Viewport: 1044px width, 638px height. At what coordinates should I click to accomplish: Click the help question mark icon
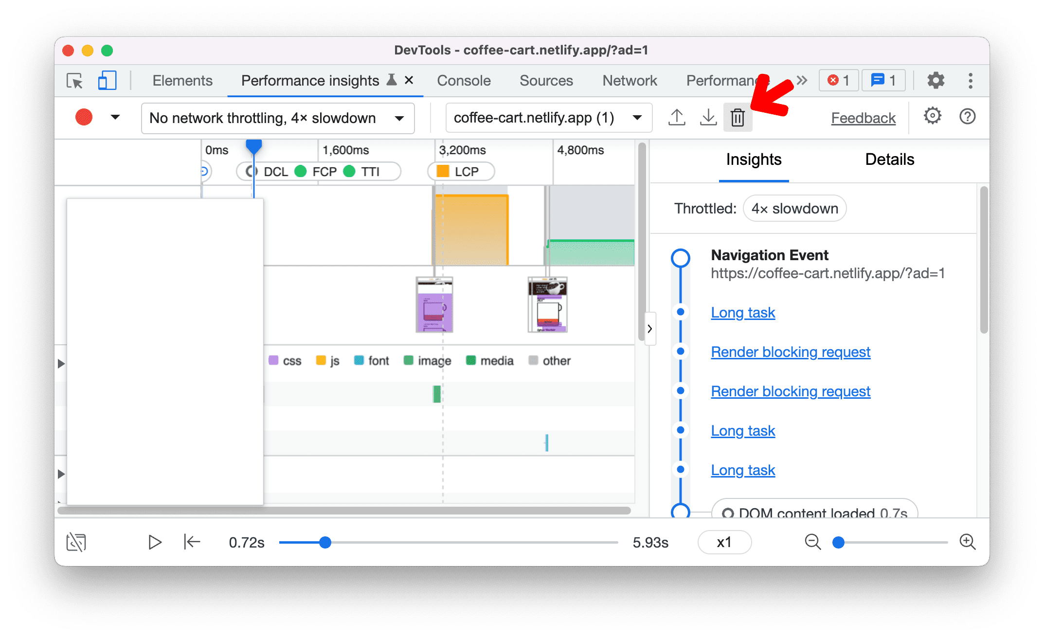(968, 118)
